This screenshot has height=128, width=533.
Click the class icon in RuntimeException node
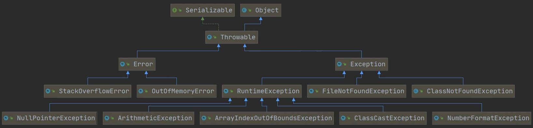coord(226,91)
